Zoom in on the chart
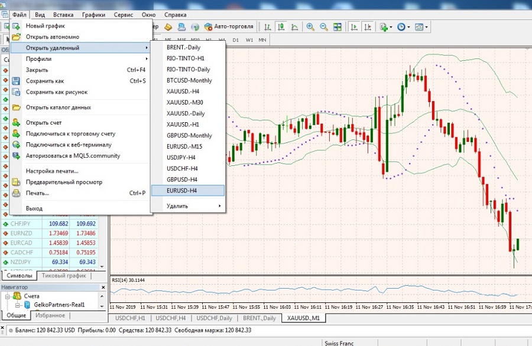 click(310, 27)
